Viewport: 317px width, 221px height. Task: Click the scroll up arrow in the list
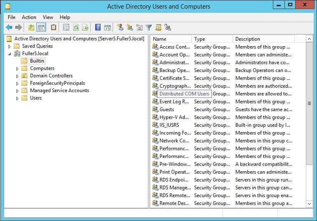tap(309, 39)
